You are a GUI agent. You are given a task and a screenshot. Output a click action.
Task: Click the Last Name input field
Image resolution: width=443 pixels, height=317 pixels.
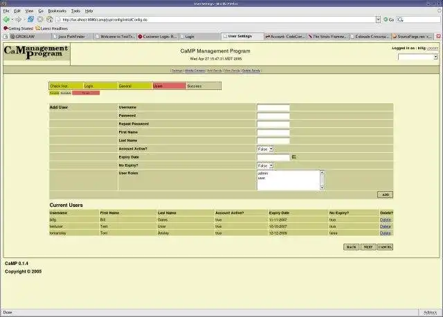point(273,141)
